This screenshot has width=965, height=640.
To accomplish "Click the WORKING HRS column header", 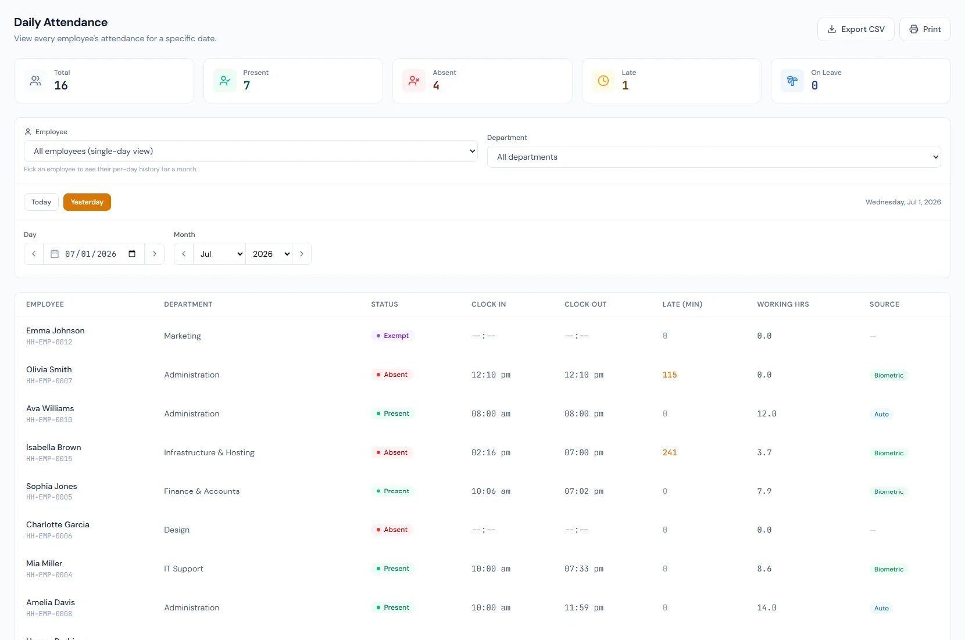I will click(783, 304).
